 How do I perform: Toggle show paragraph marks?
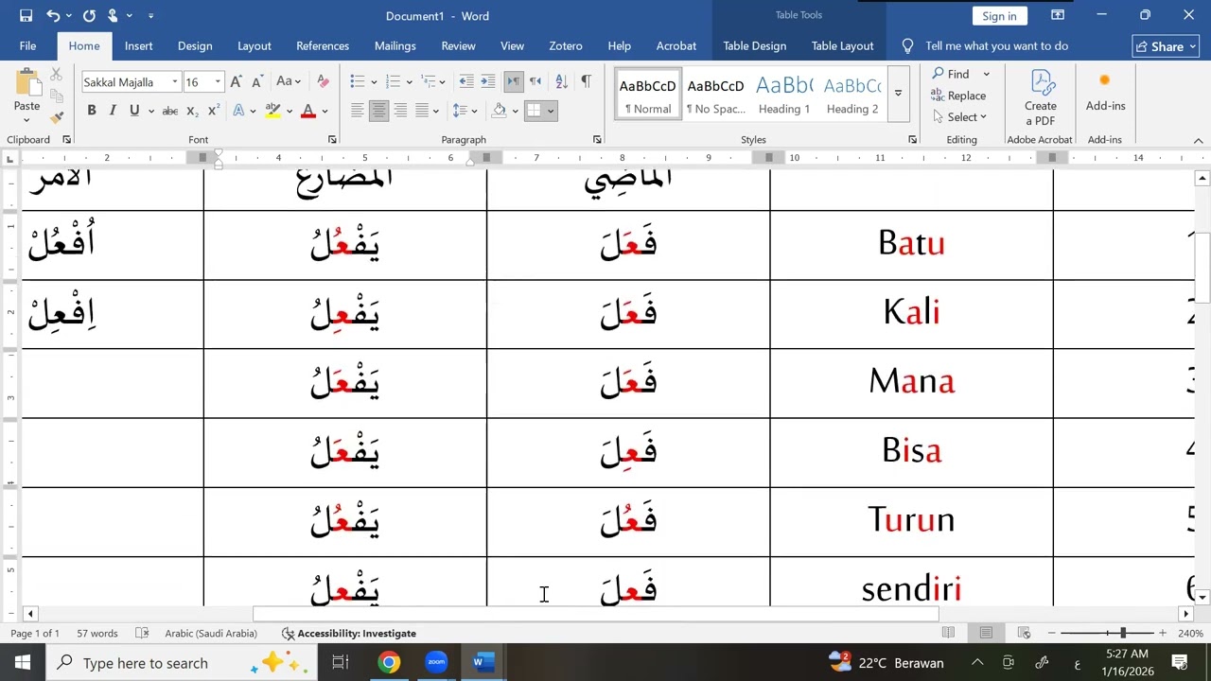[586, 81]
